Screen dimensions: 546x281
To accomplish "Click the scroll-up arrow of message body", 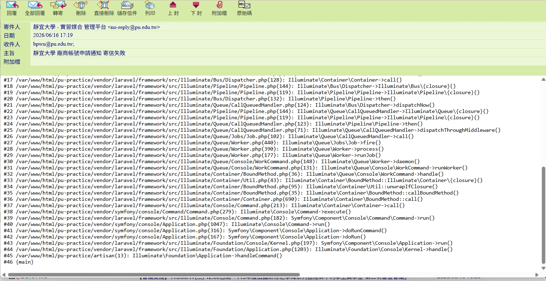I will 543,80.
